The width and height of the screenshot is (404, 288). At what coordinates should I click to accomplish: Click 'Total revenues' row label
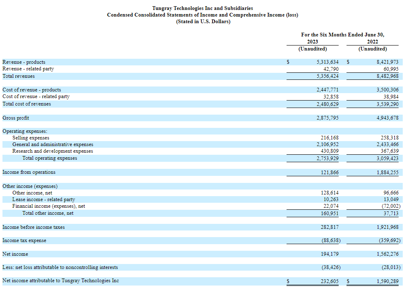point(18,76)
